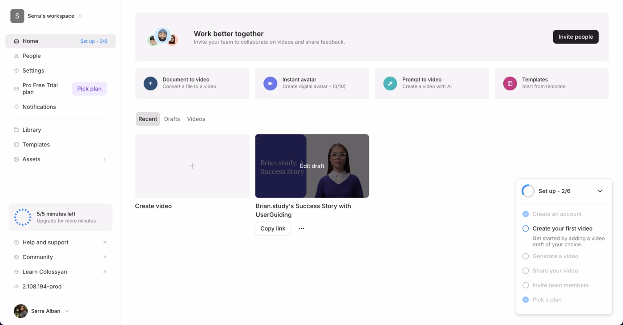623x325 pixels.
Task: Mark Create your first video as done
Action: point(526,228)
